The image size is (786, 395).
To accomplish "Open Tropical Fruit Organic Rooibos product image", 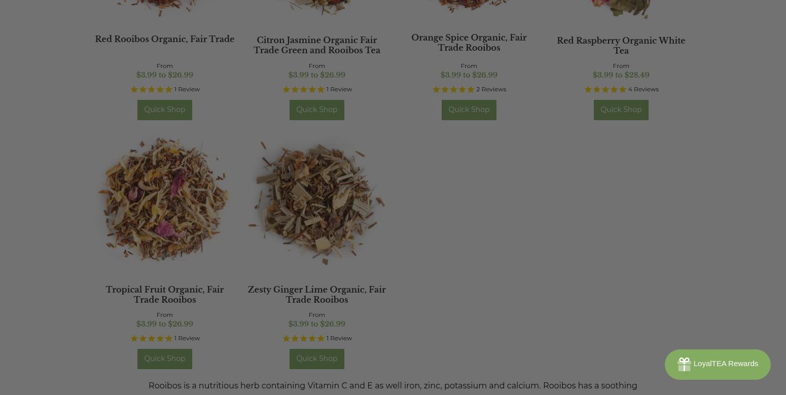I will point(165,200).
